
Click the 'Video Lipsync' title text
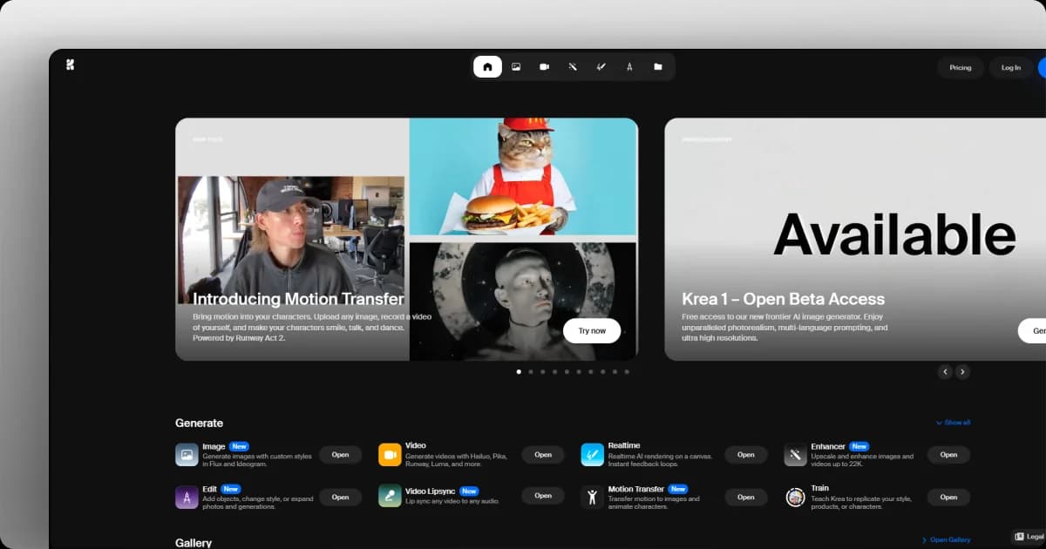click(431, 490)
